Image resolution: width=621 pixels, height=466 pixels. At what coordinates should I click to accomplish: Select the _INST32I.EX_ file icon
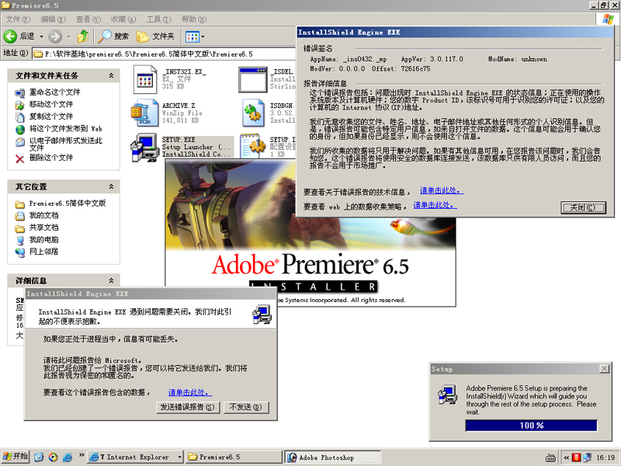coord(144,79)
